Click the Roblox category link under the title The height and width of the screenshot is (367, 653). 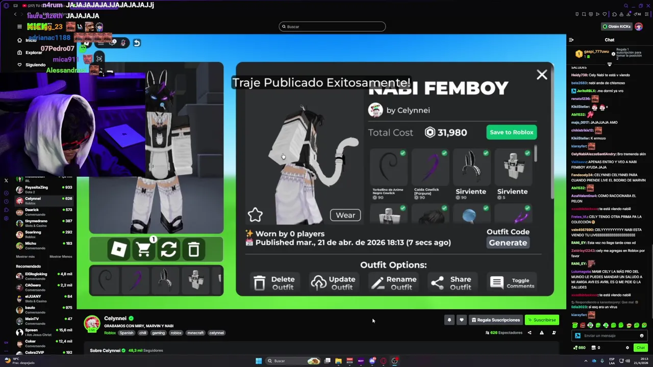pos(110,333)
